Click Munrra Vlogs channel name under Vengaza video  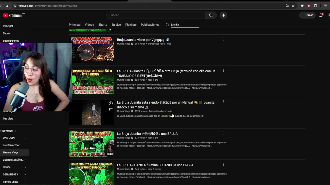123,44
